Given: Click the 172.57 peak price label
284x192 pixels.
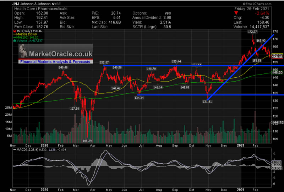Looking at the screenshot, I should coord(252,32).
